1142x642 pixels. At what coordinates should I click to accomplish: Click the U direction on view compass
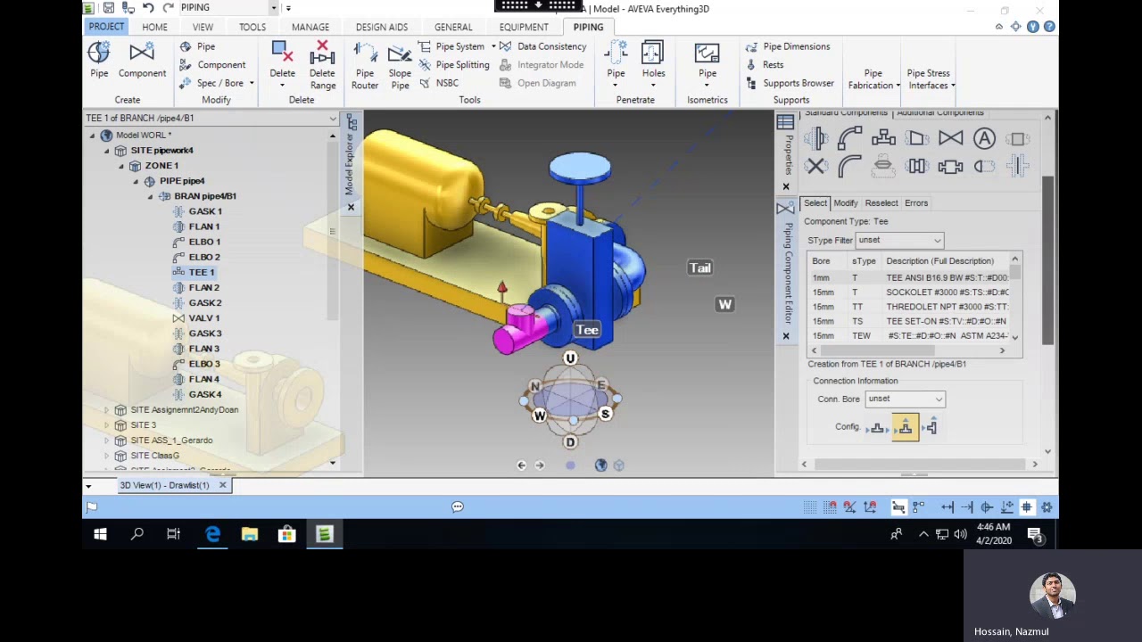point(570,358)
